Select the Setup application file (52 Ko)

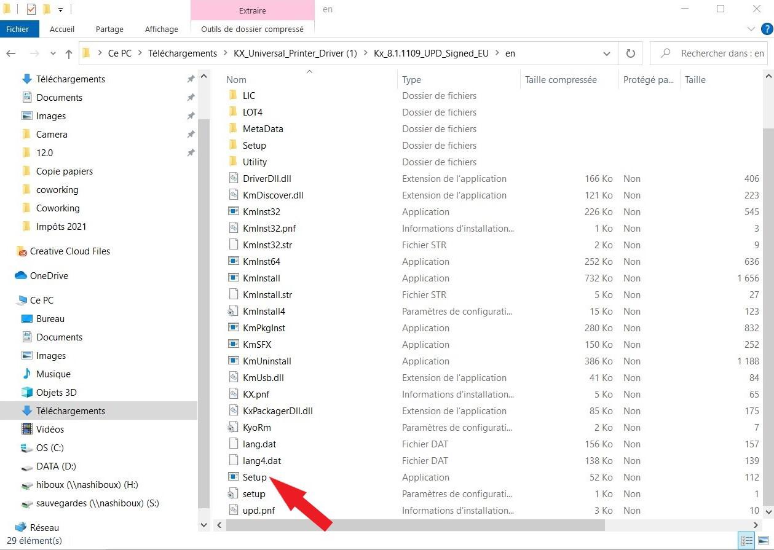255,477
